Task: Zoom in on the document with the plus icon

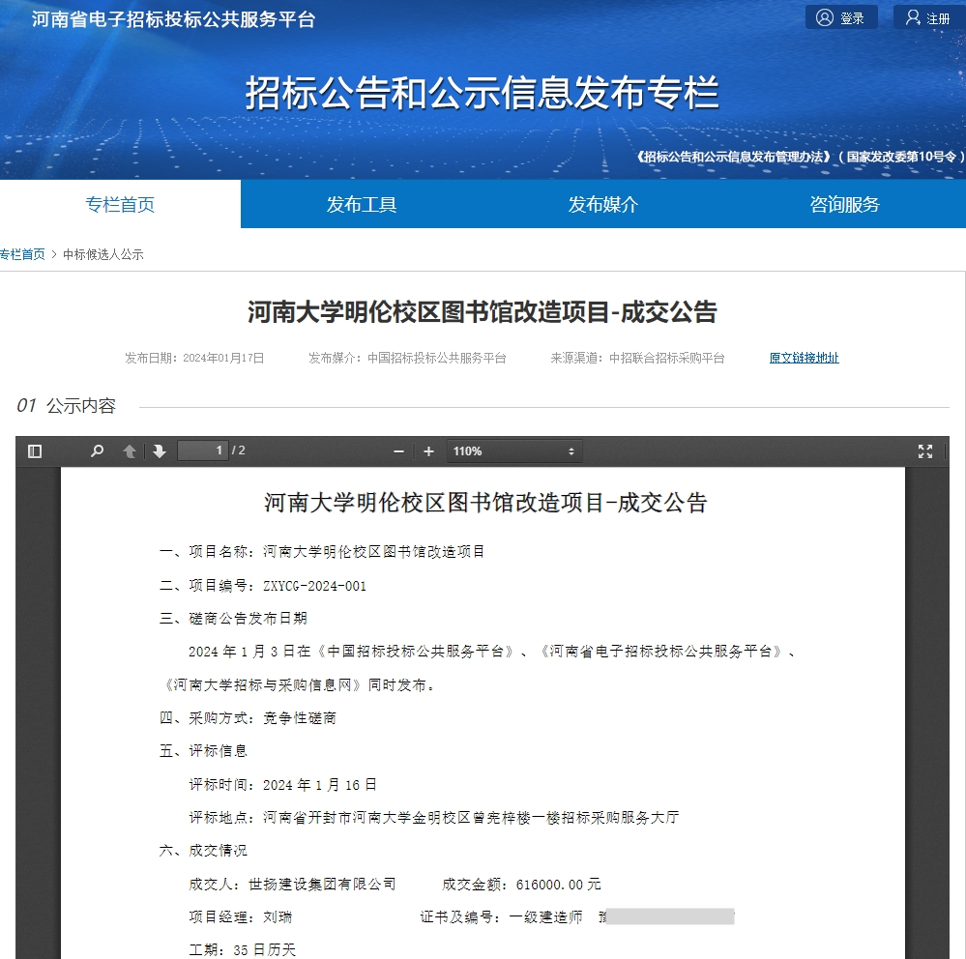Action: click(x=428, y=450)
